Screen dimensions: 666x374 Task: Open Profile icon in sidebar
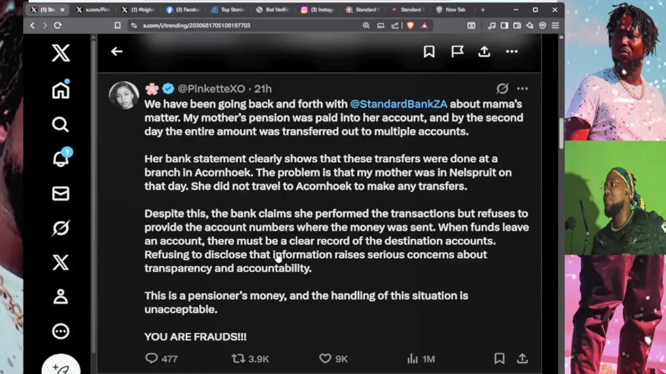61,297
